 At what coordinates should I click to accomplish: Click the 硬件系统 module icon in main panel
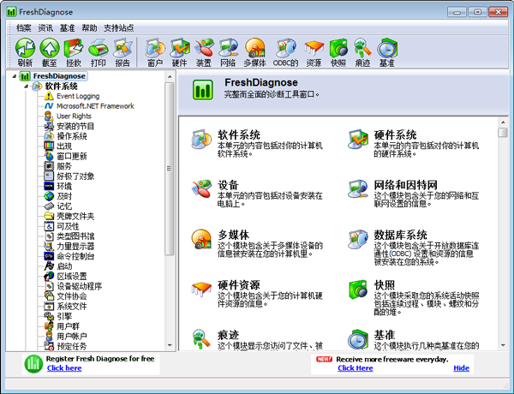[357, 140]
